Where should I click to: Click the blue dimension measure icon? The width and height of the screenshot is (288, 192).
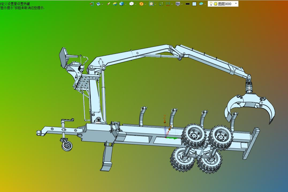coord(168,4)
